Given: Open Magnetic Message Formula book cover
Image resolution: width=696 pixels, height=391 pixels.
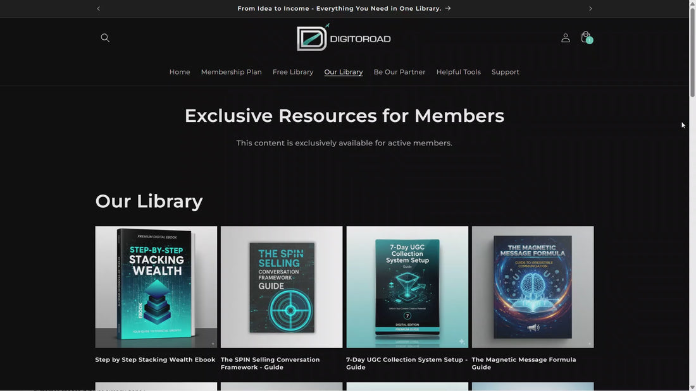Looking at the screenshot, I should click(x=533, y=287).
